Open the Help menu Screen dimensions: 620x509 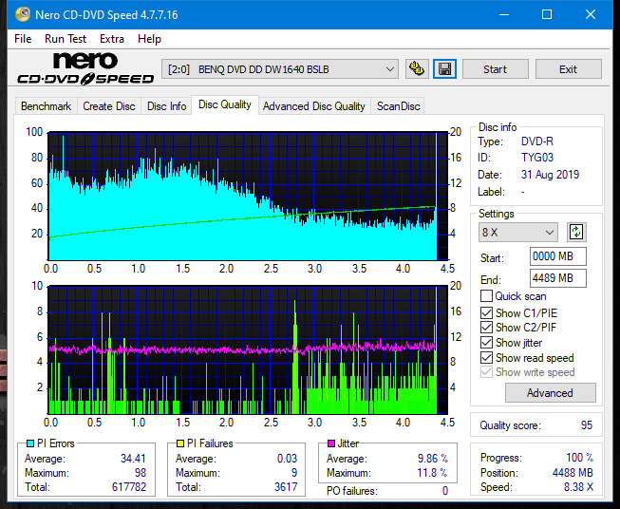click(149, 39)
